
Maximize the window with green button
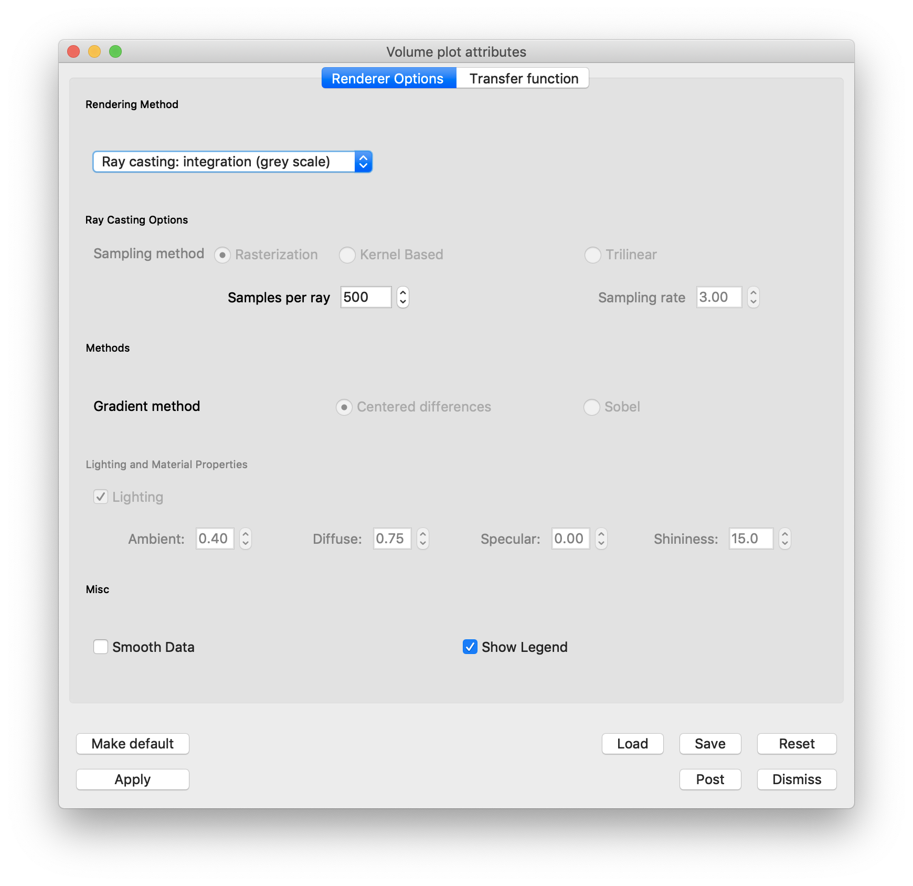point(115,51)
